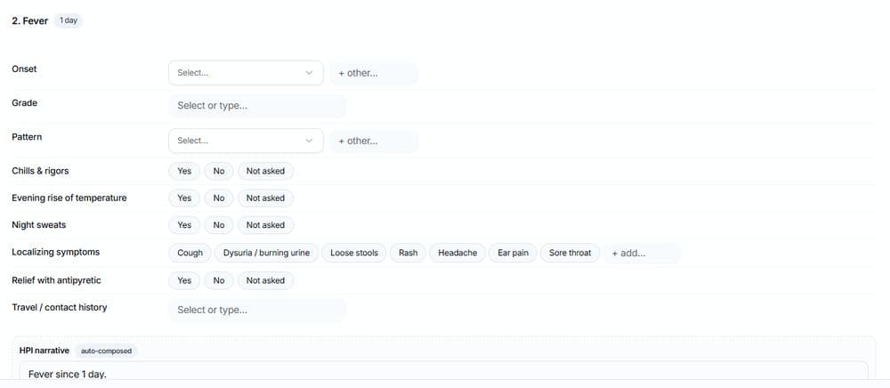890x388 pixels.
Task: Click the HPI narrative text box
Action: coord(444,370)
